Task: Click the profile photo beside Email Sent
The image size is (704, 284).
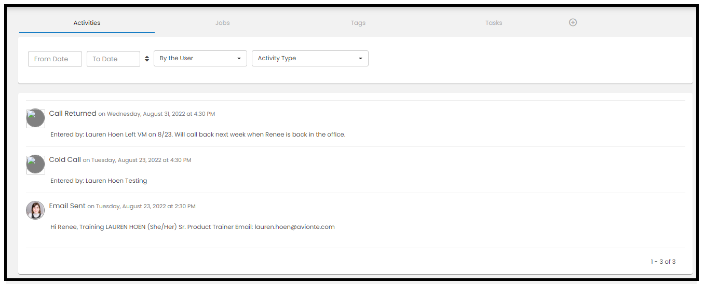Action: tap(35, 210)
